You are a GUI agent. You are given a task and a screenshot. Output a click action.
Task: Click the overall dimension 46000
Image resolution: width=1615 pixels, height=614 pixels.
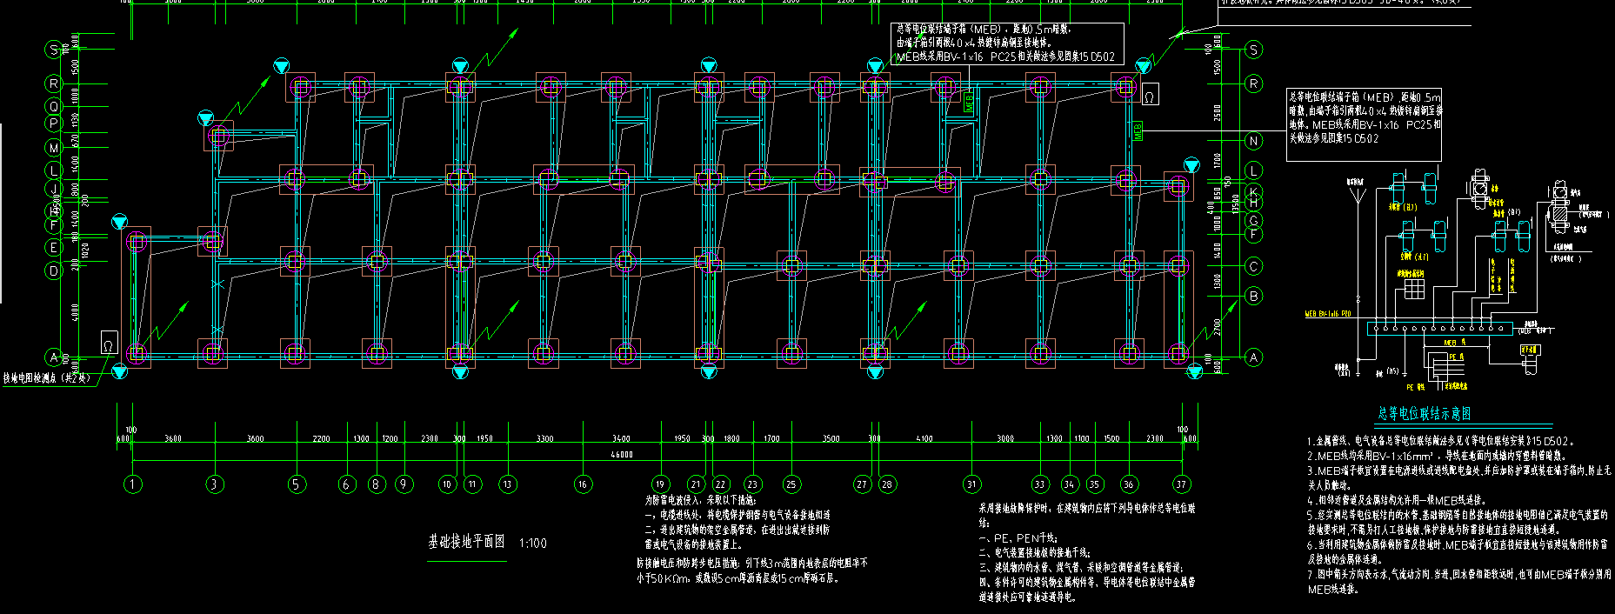tap(622, 455)
